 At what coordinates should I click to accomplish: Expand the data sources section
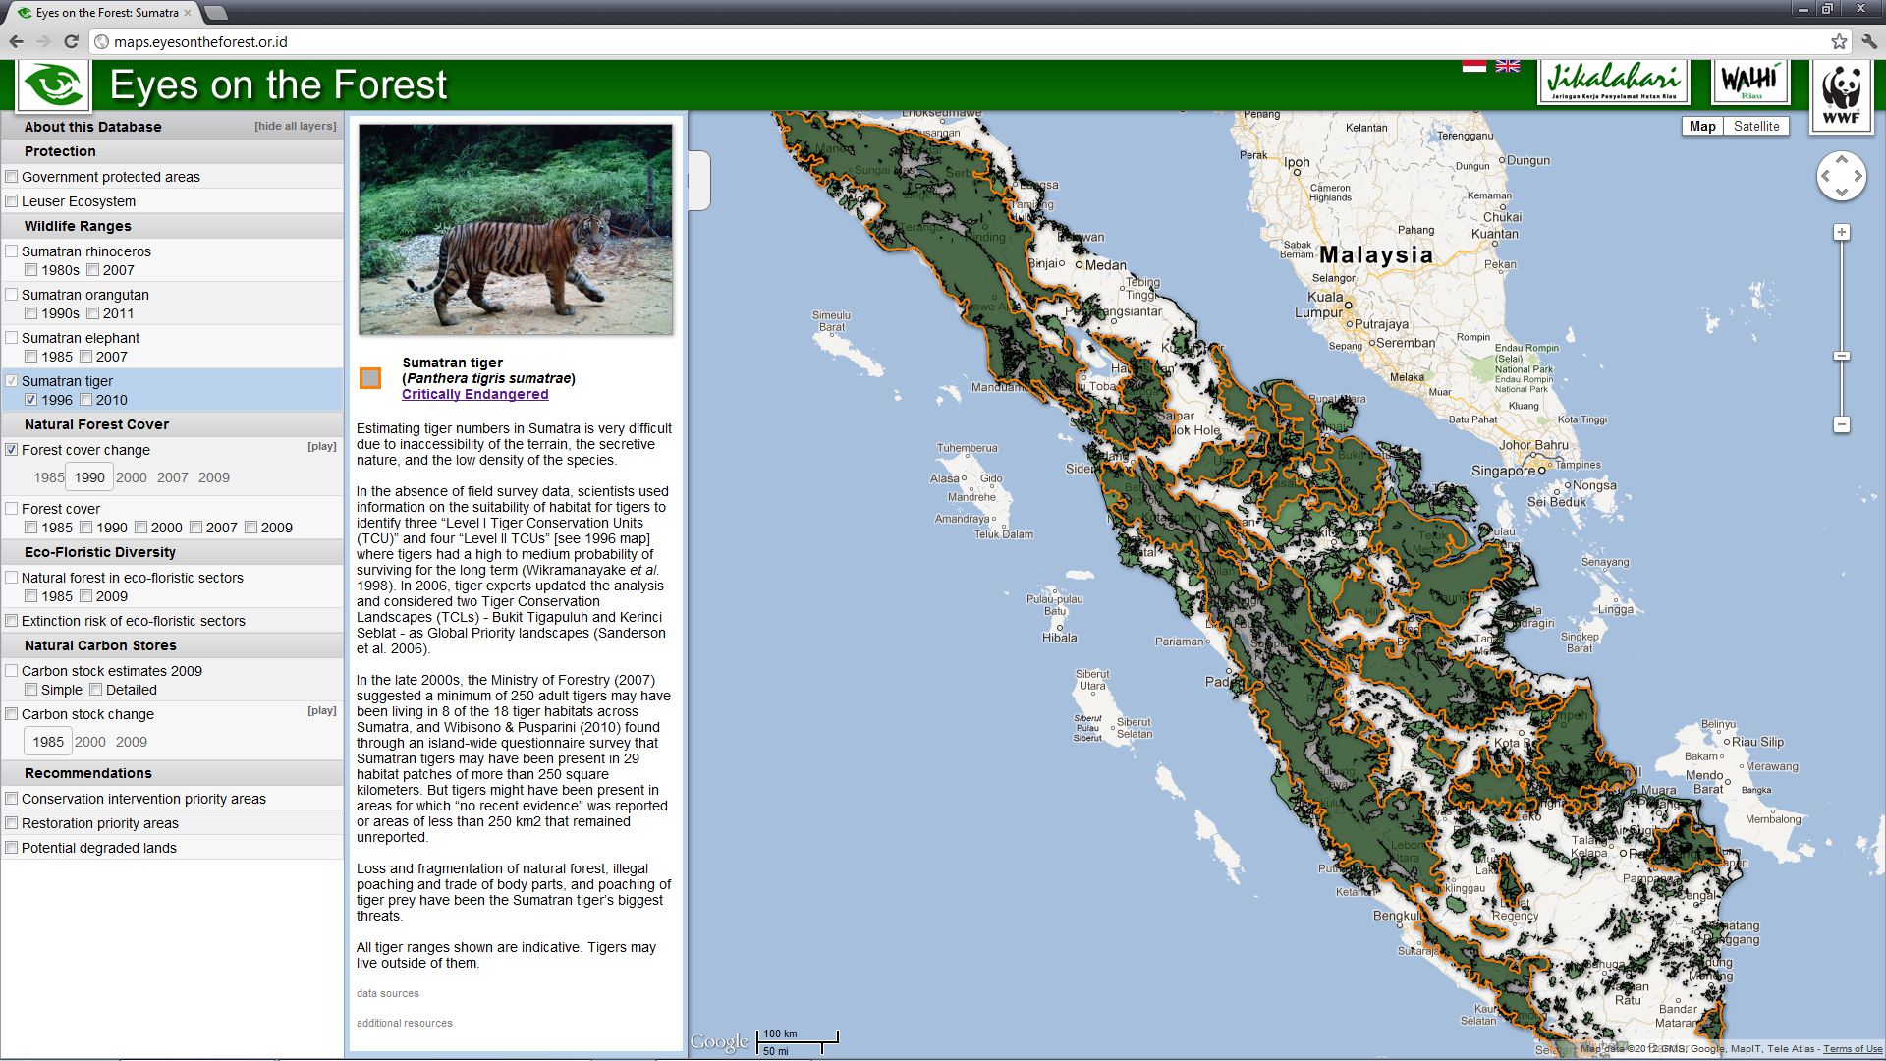pos(387,994)
